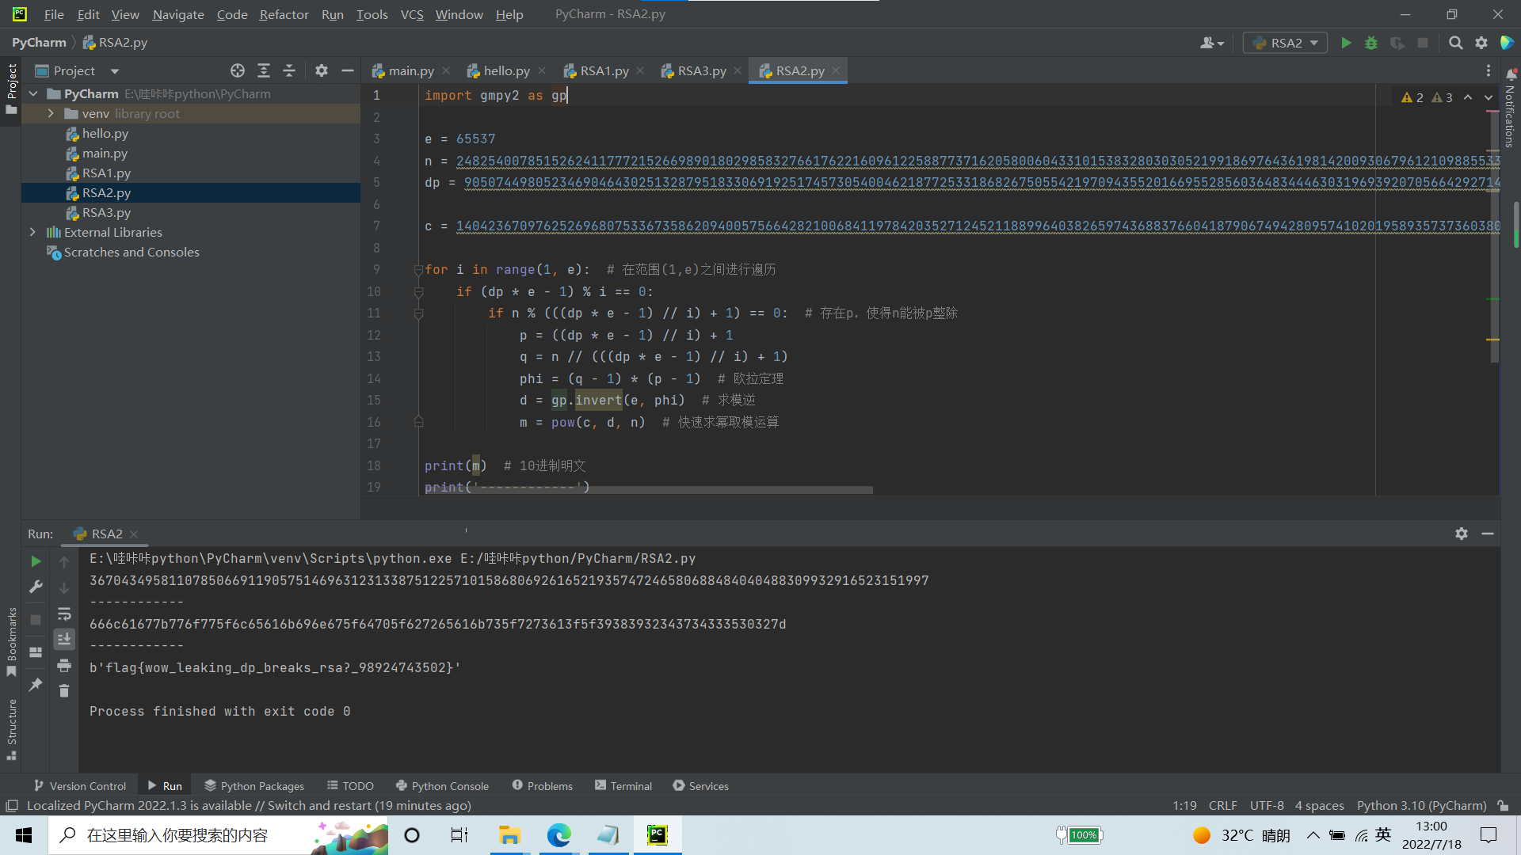The width and height of the screenshot is (1521, 855).
Task: Toggle scroll to end in console
Action: tap(64, 639)
